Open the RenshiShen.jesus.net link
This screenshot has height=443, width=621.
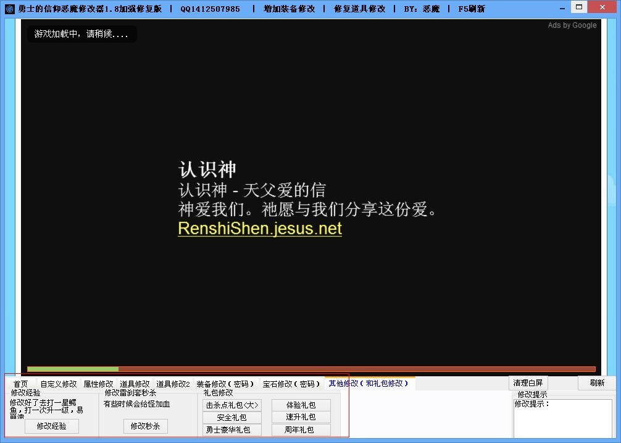coord(260,229)
